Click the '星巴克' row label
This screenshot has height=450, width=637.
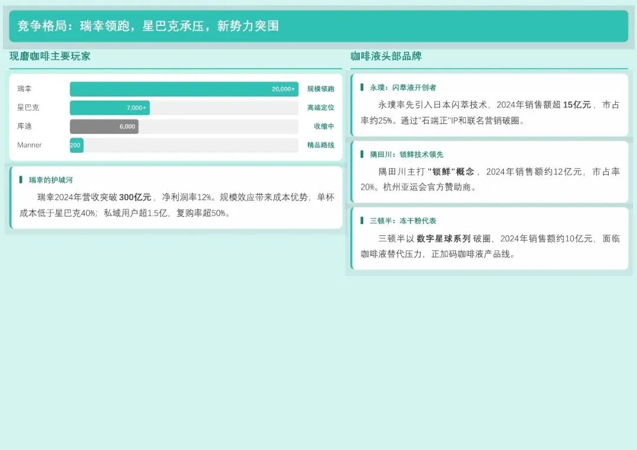tap(28, 107)
